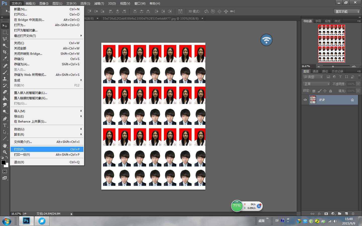Viewport: 362px width, 226px height.
Task: Select the Dodge tool
Action: [5, 111]
